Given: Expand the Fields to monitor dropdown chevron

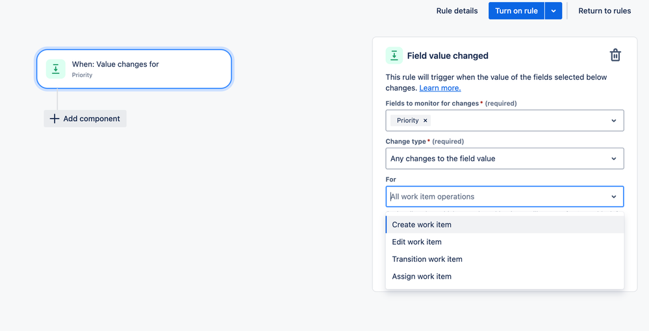Looking at the screenshot, I should pyautogui.click(x=613, y=120).
